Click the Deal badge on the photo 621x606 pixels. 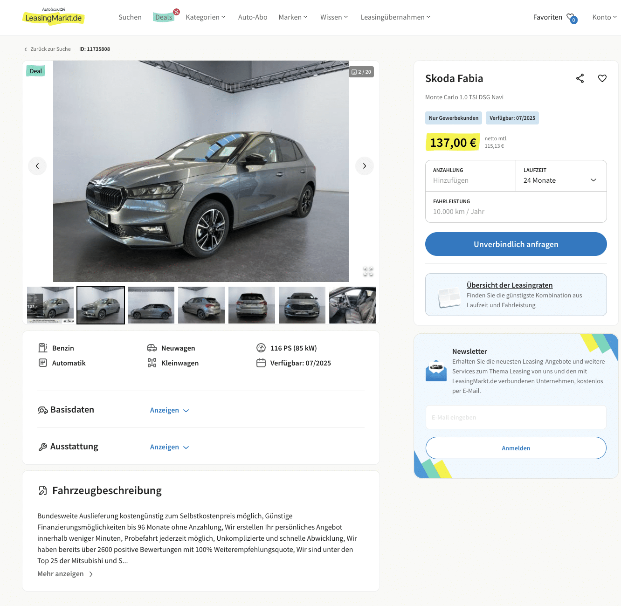(x=36, y=71)
